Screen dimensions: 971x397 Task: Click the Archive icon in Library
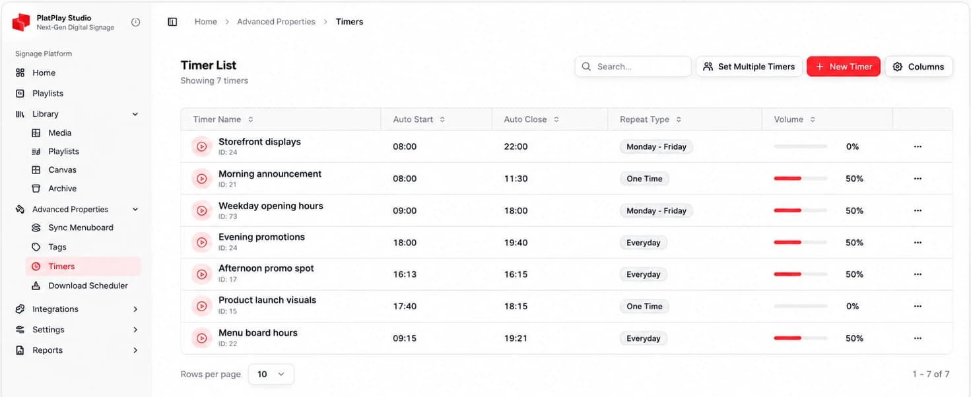[36, 188]
